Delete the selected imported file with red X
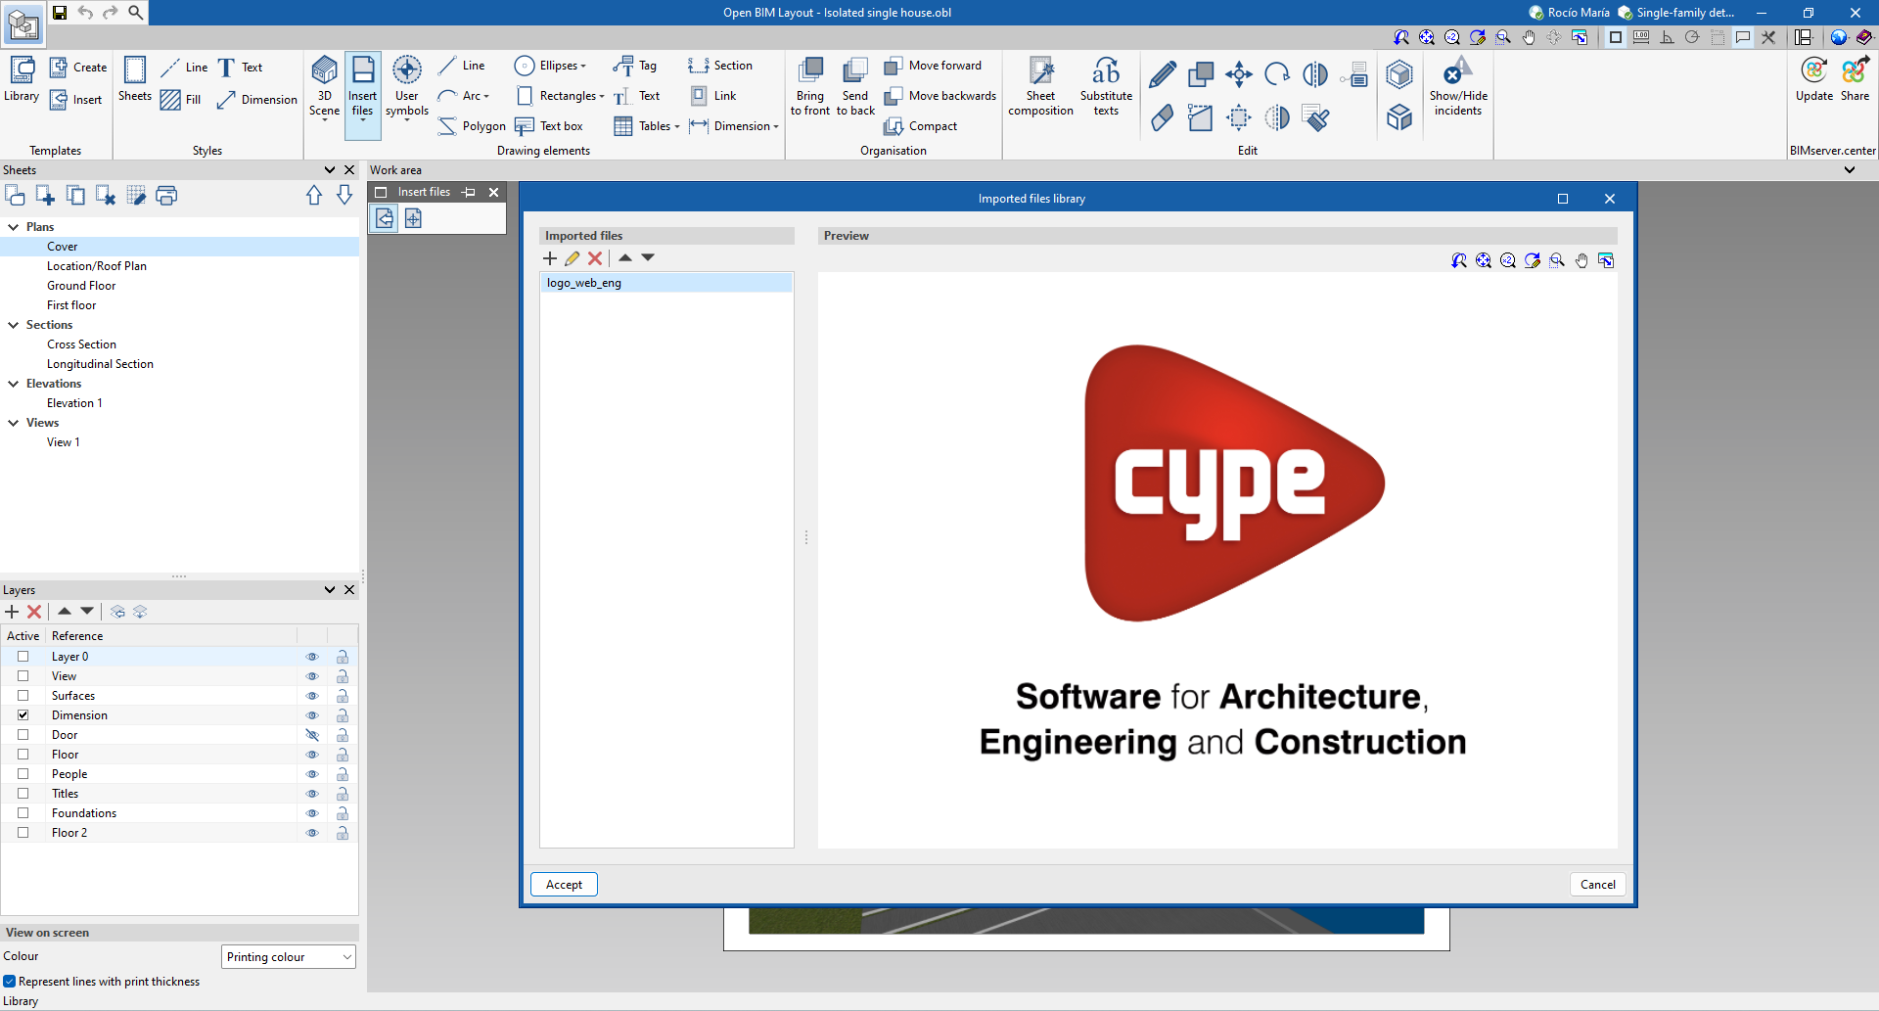 point(595,258)
